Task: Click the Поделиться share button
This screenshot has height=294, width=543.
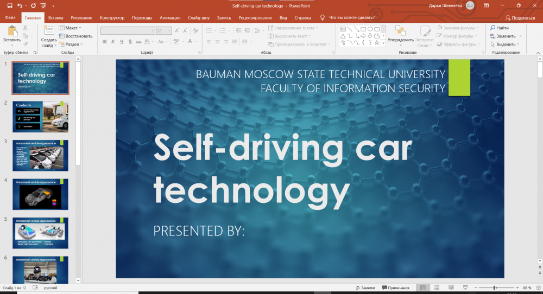Action: pos(520,18)
